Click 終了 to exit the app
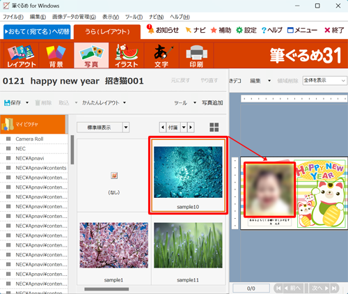 click(x=334, y=30)
